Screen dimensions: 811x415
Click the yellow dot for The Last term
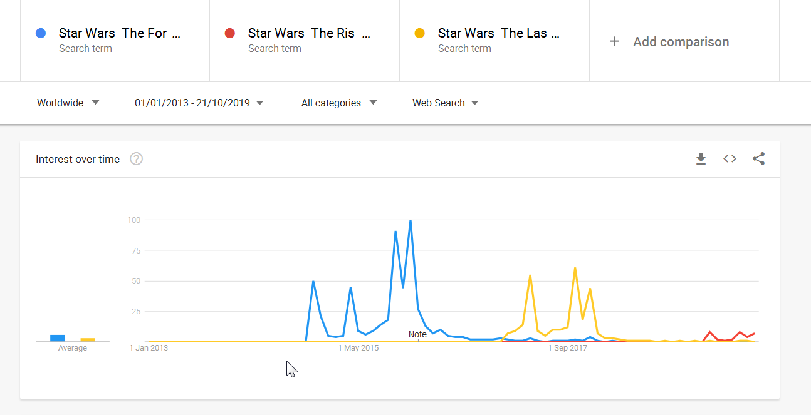coord(420,33)
